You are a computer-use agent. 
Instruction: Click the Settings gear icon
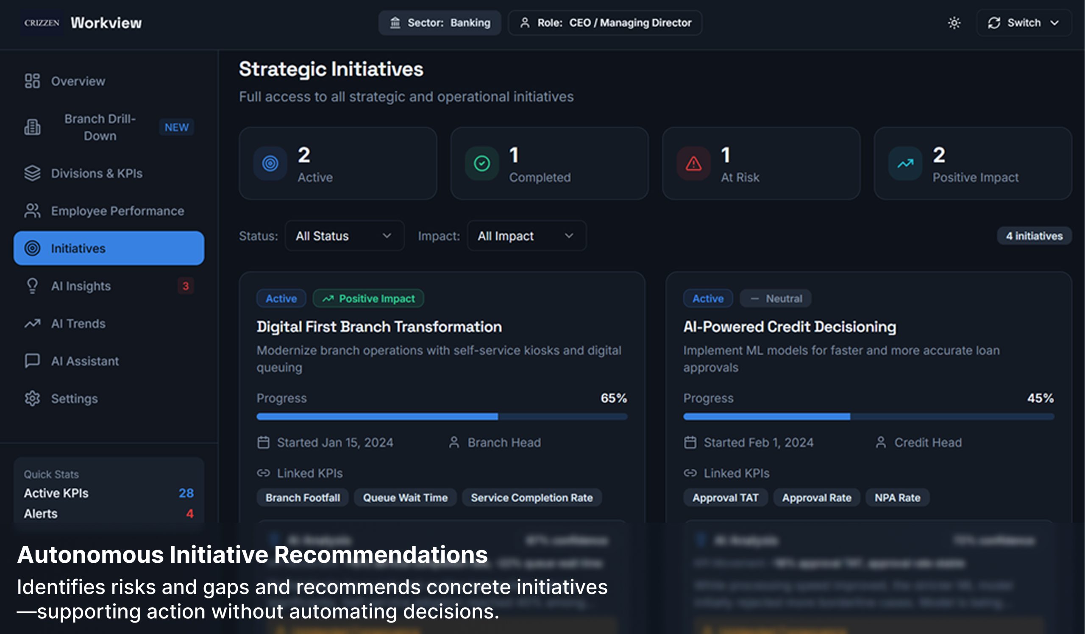point(32,398)
